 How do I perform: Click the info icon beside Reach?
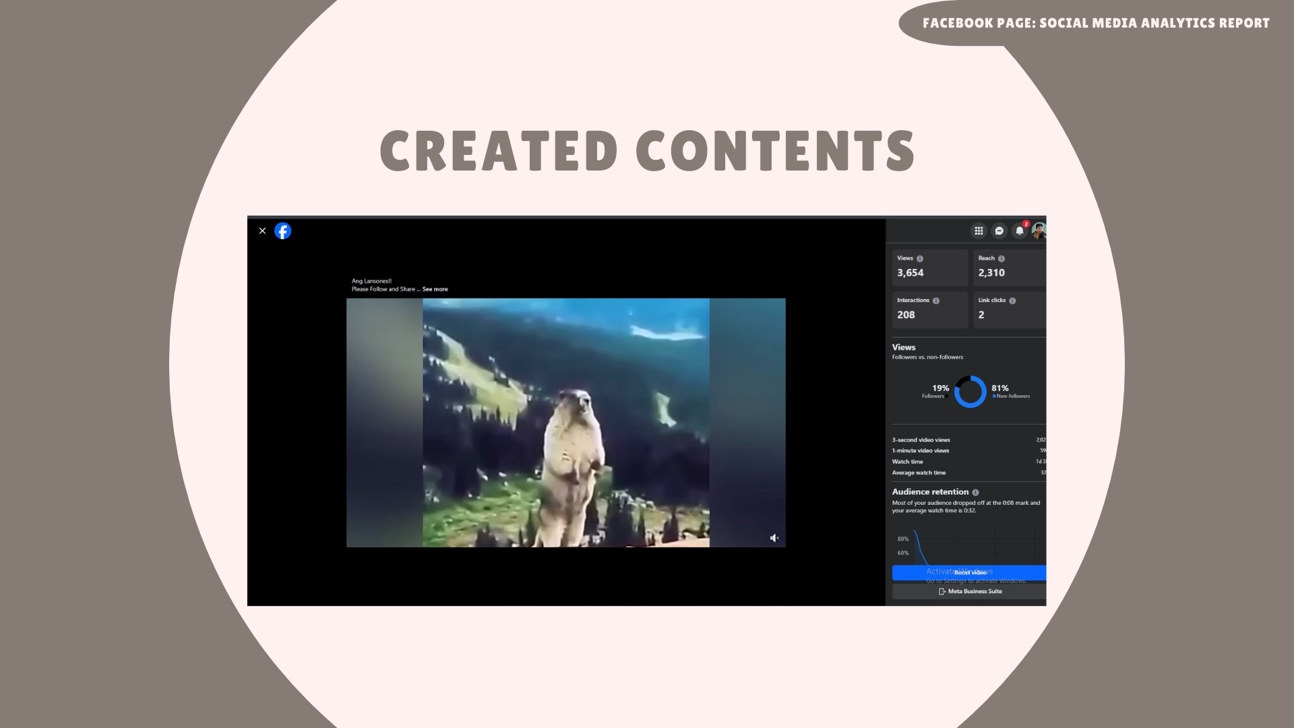click(1002, 259)
